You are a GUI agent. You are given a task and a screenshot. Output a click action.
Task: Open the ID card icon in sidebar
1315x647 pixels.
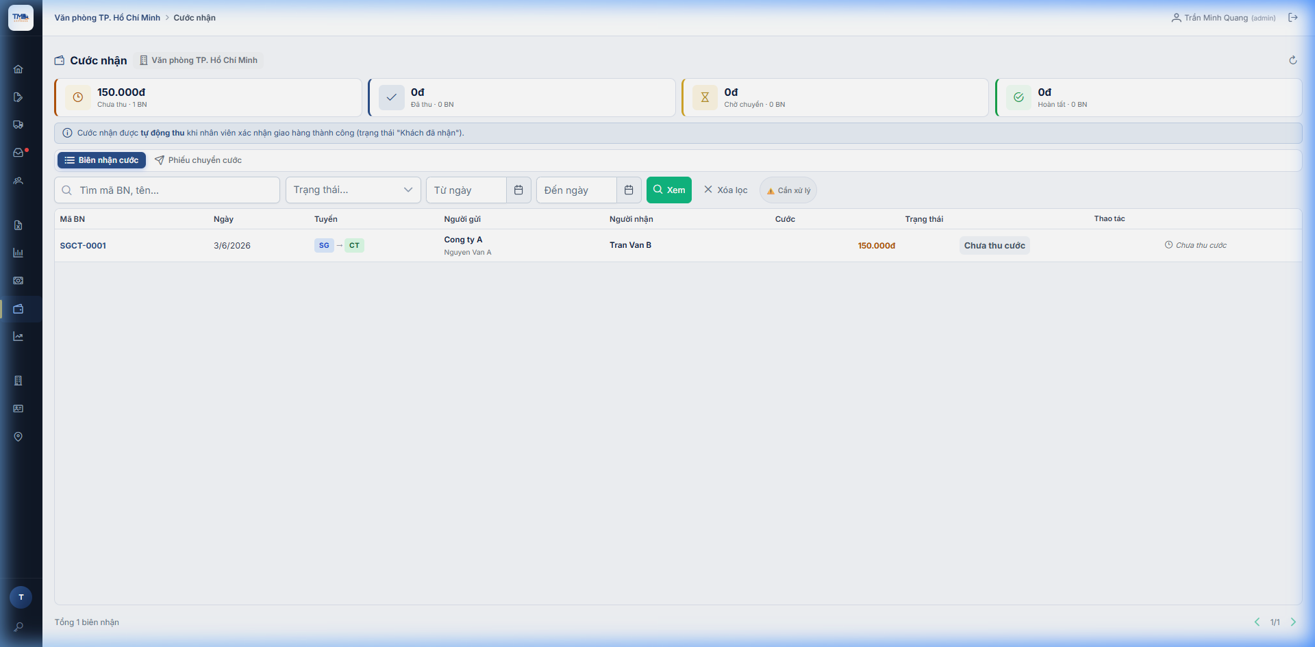coord(18,409)
